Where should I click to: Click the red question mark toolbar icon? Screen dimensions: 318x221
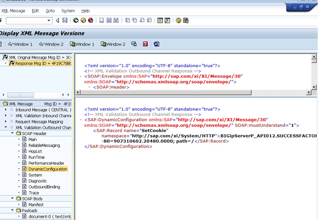tap(145, 44)
